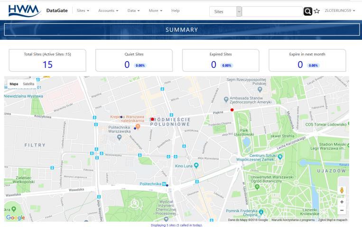Open the More menu
This screenshot has width=362, height=227.
click(x=155, y=10)
